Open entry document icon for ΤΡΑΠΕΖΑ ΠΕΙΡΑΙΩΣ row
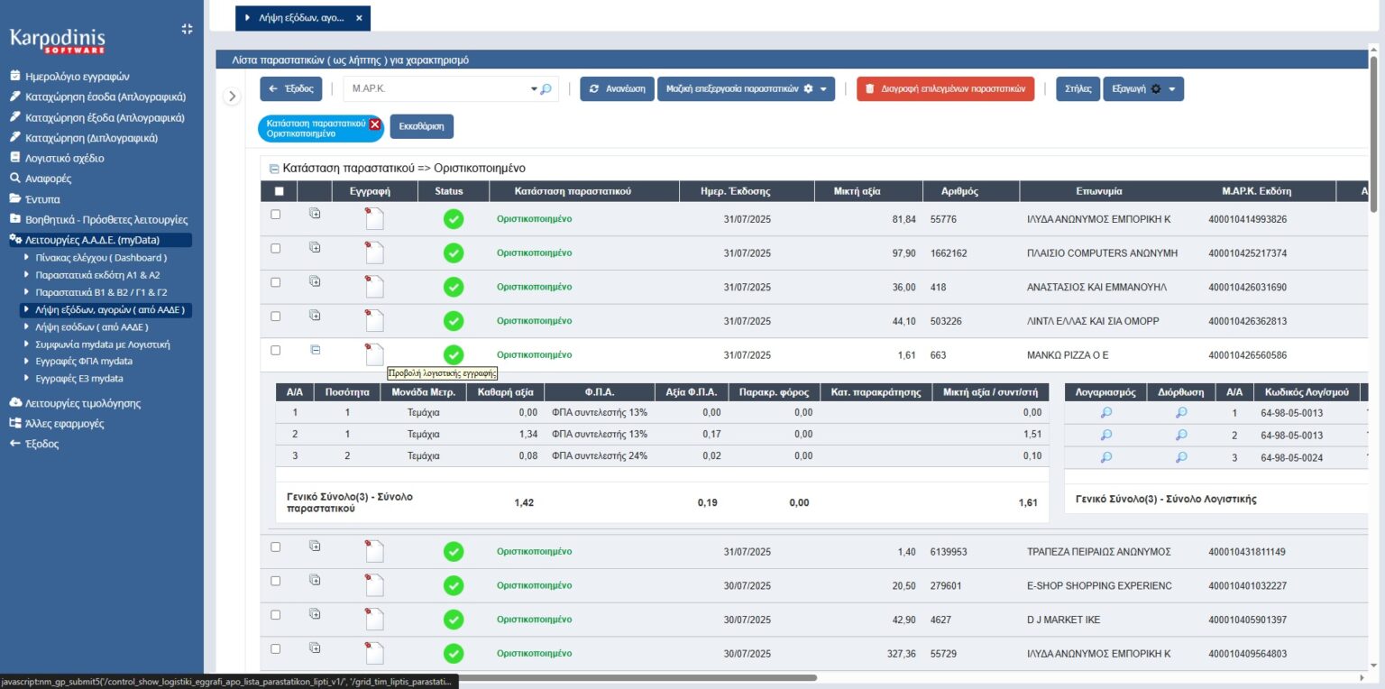 (374, 551)
